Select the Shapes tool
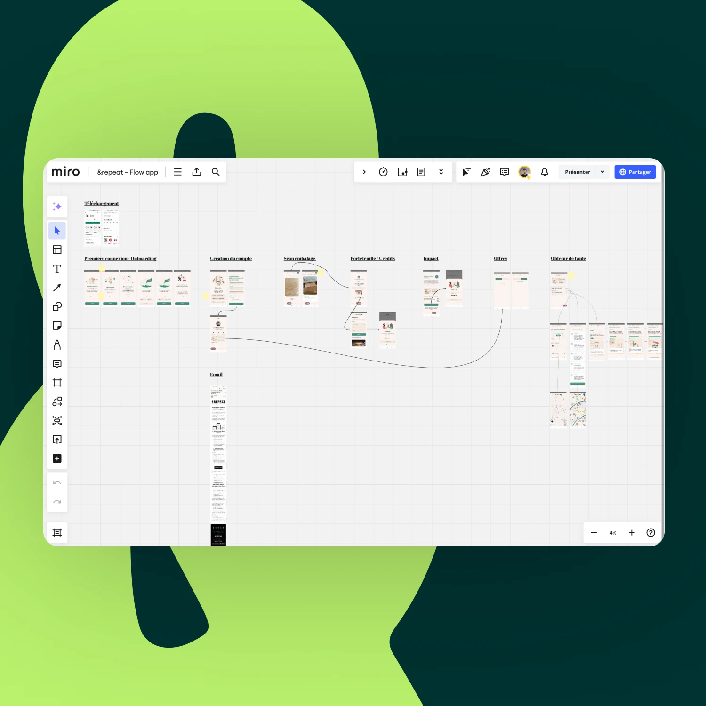 57,306
